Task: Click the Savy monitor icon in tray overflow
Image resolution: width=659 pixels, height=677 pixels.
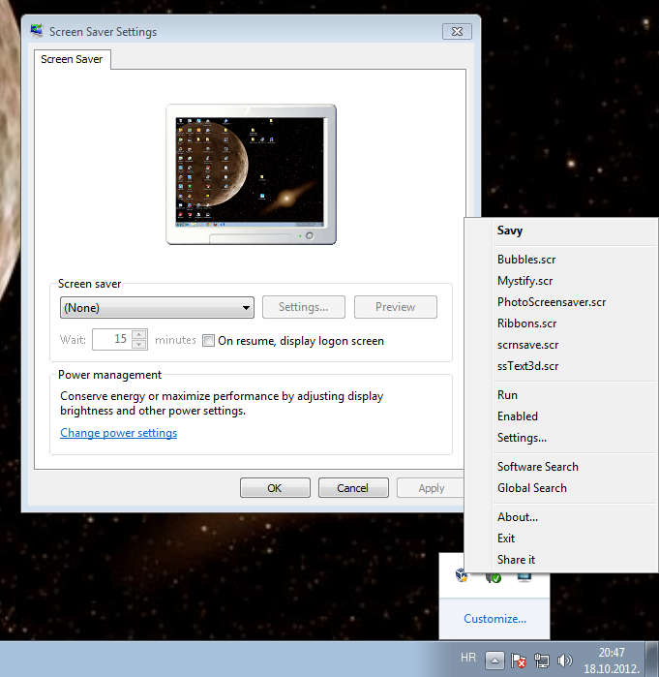Action: [x=524, y=576]
